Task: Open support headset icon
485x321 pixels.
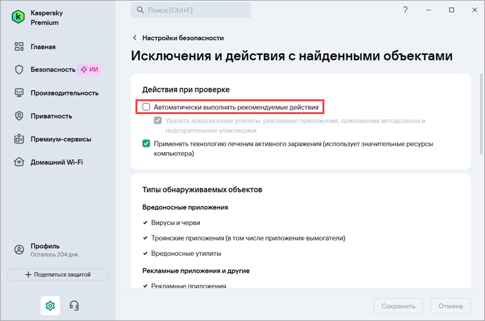Action: 74,306
